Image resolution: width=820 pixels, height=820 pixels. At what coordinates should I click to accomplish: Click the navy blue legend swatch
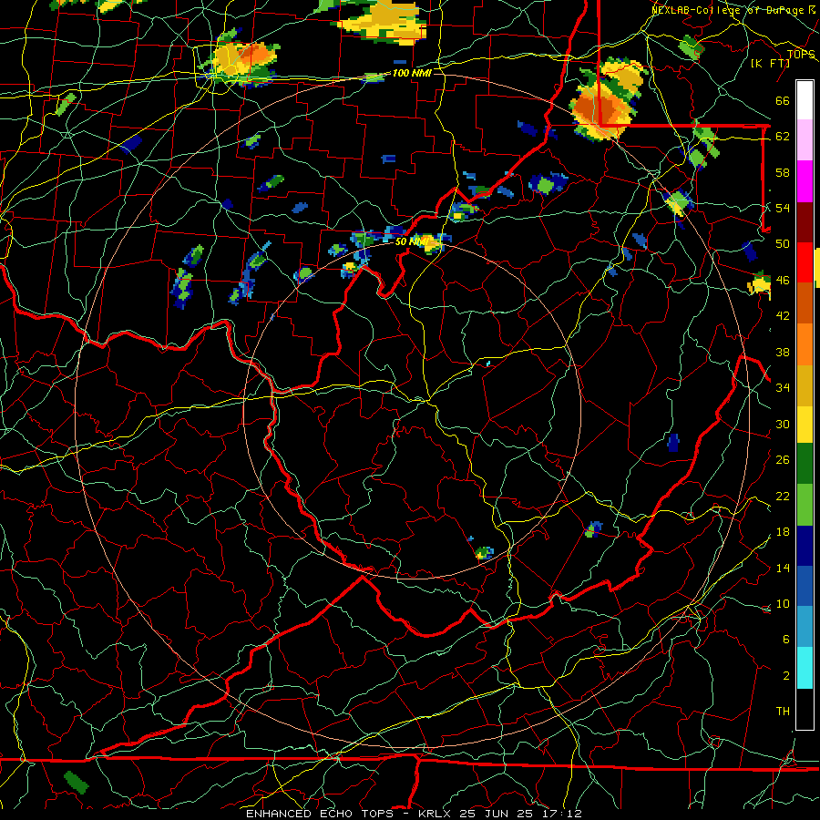805,546
